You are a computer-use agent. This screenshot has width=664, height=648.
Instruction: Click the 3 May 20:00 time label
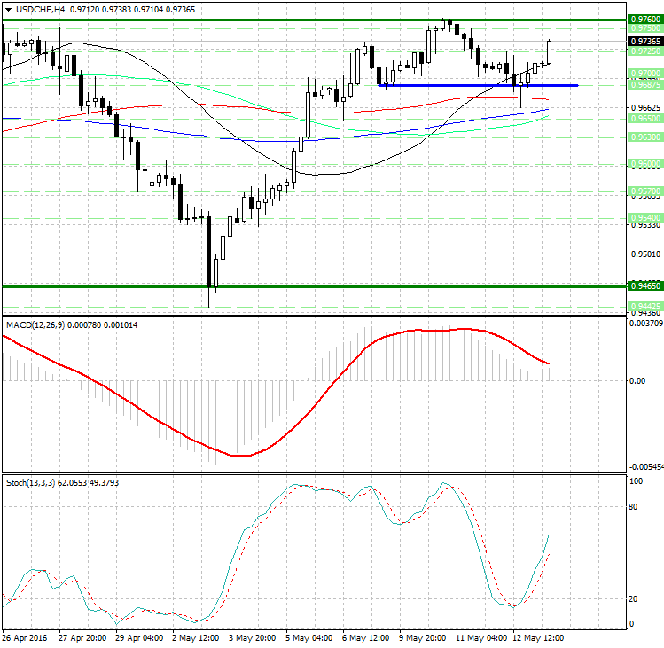coord(254,637)
